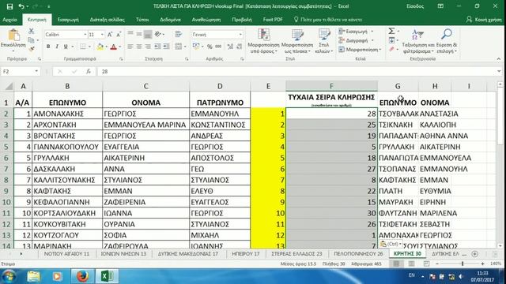This screenshot has width=506, height=284.
Task: Switch to the Τύποι tab
Action: click(142, 20)
